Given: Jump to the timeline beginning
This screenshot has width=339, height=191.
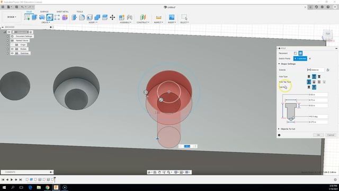Looking at the screenshot, I should pos(3,179).
